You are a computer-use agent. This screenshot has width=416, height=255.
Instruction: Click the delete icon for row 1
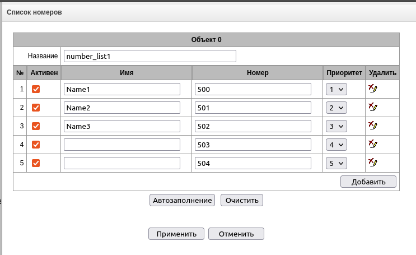pos(372,89)
